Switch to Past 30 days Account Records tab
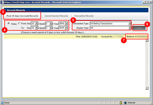This screenshot has width=153, height=105. tap(22, 16)
